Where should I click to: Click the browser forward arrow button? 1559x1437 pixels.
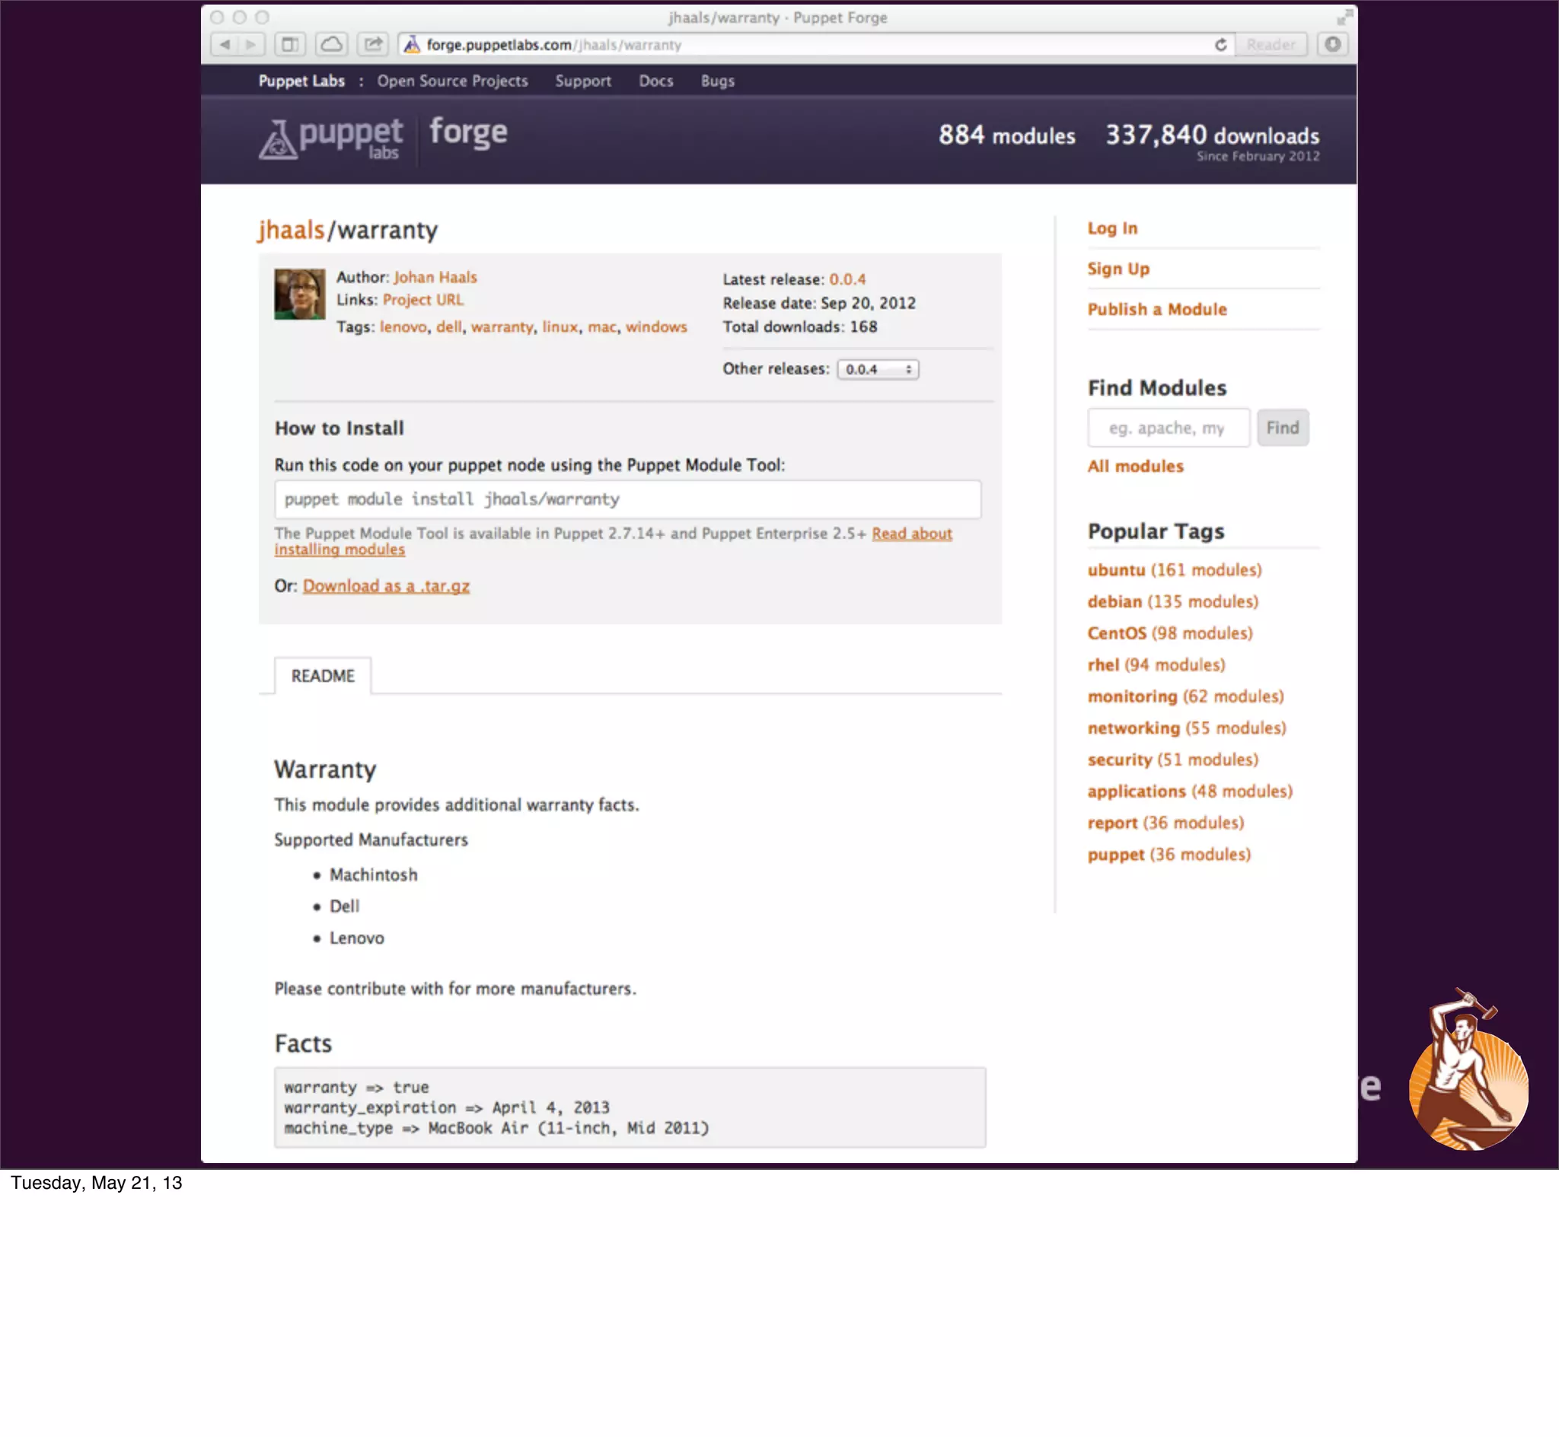250,44
